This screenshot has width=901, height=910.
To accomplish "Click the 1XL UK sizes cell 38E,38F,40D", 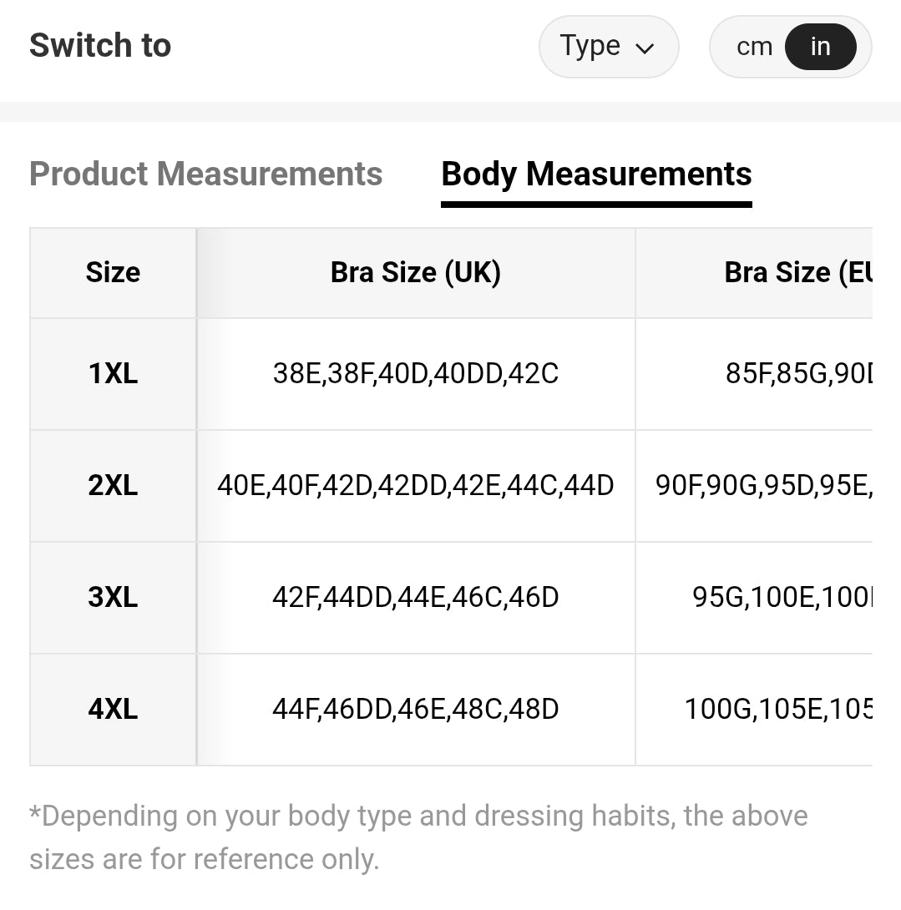I will pos(415,373).
